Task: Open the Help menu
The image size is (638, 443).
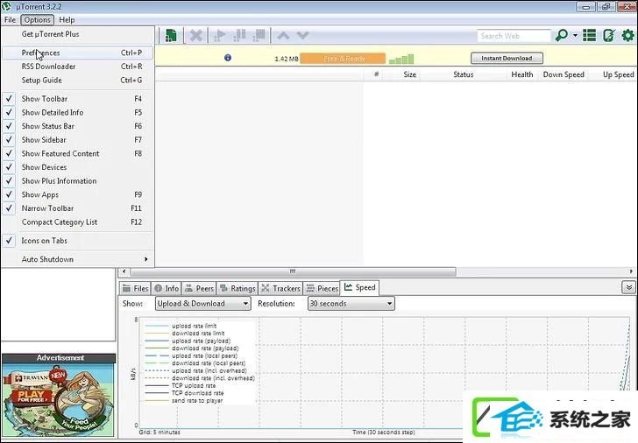Action: [67, 20]
